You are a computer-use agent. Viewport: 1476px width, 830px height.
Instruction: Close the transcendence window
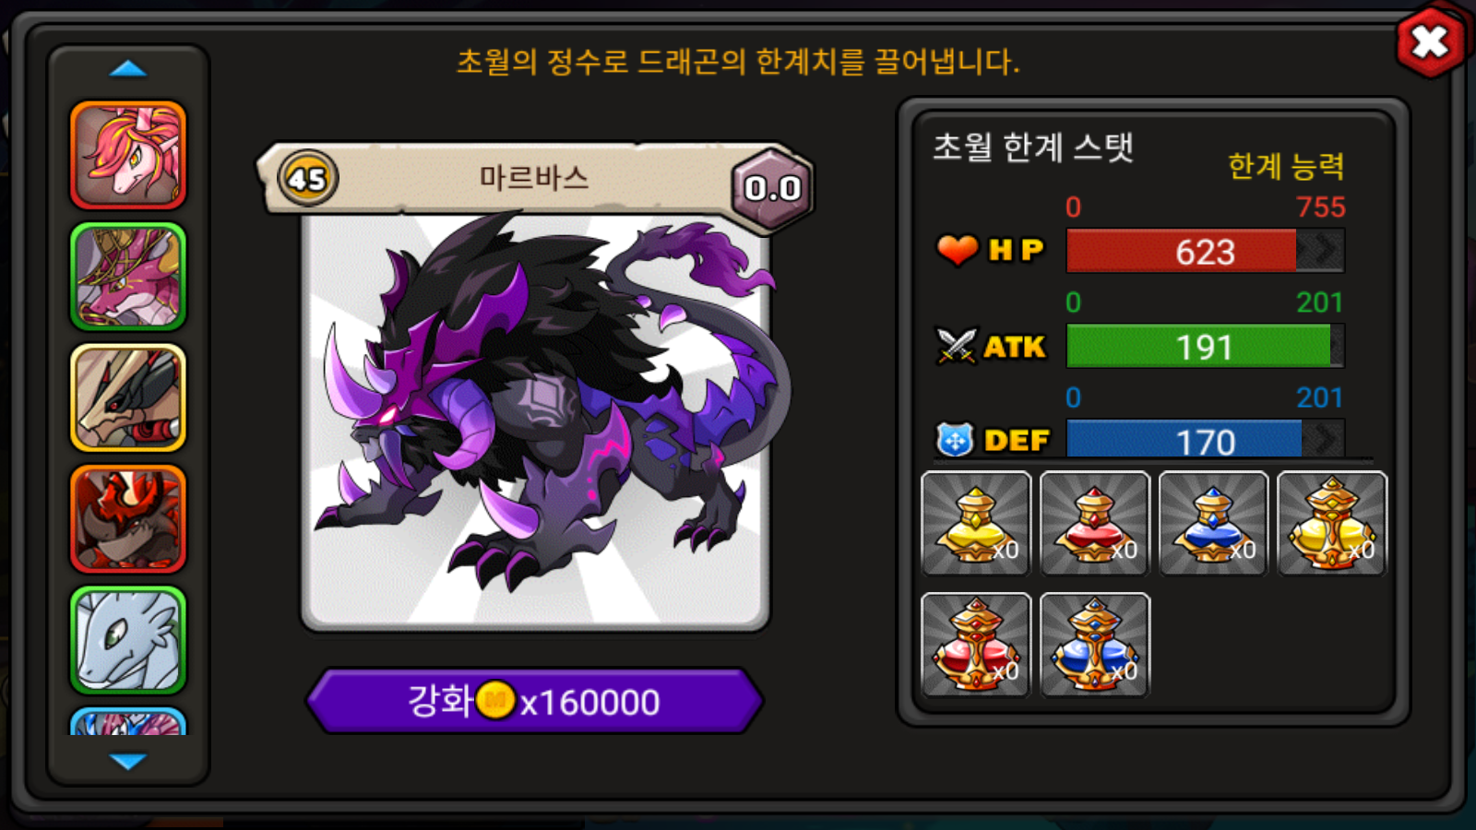click(1430, 41)
